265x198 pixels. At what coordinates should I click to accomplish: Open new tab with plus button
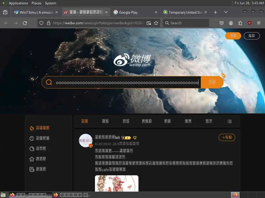click(x=215, y=12)
